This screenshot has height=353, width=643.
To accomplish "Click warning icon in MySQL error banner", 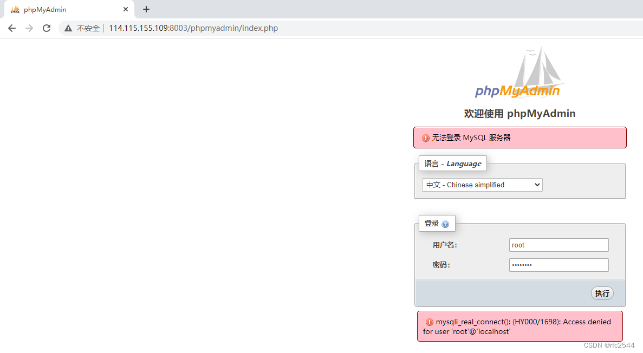I will (x=426, y=138).
